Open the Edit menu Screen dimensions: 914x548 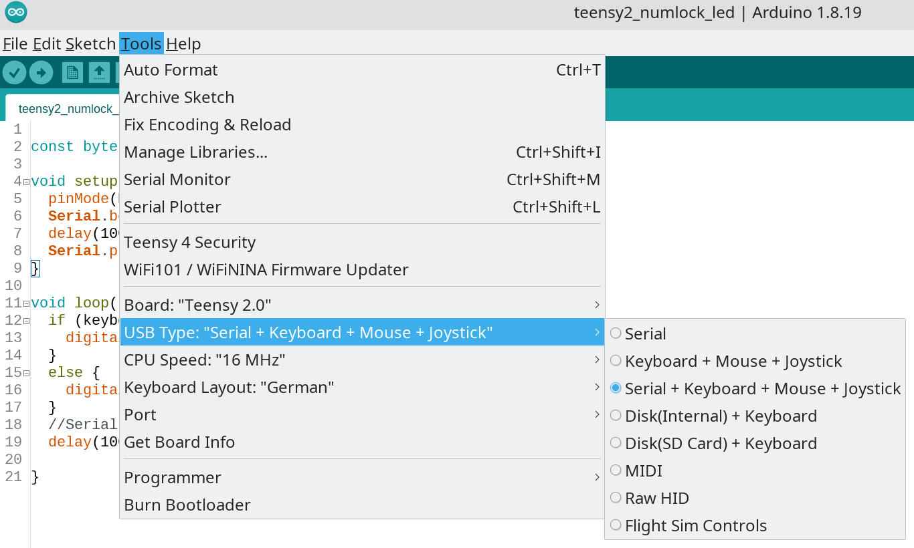(x=47, y=43)
